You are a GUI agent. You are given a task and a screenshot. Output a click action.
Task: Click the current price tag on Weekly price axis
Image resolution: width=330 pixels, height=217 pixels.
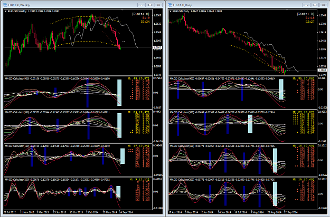coord(157,47)
